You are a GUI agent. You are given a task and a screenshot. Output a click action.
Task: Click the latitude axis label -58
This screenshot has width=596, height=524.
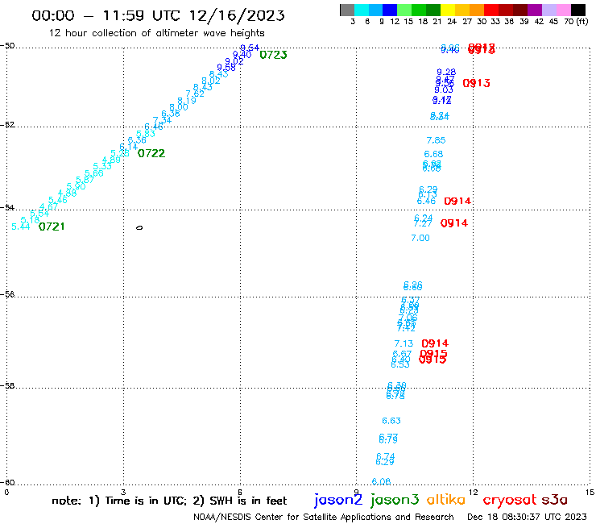pyautogui.click(x=7, y=386)
